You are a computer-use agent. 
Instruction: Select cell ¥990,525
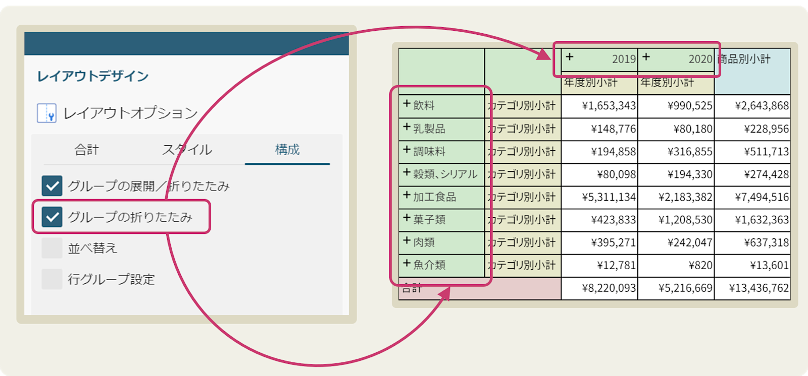coord(676,106)
